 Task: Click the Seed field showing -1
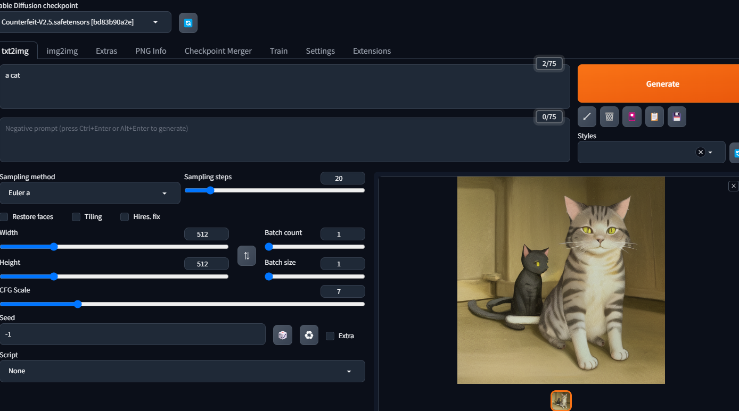tap(133, 334)
